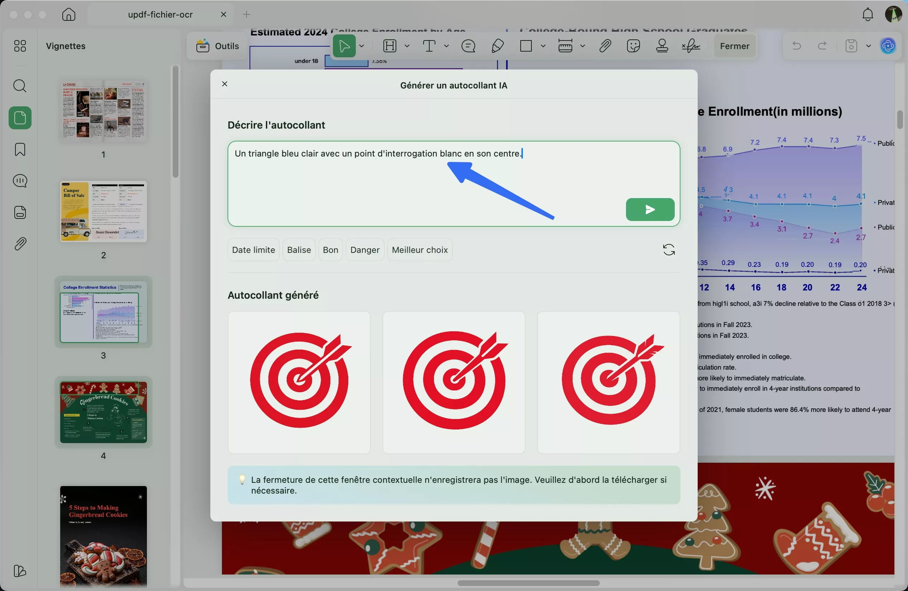The image size is (908, 591).
Task: Choose the Meilleur choix suggestion
Action: (419, 250)
